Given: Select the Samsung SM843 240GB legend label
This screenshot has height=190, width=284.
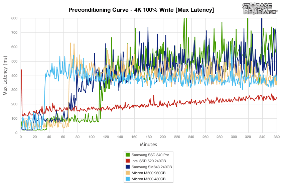Looking at the screenshot, I should [x=152, y=167].
